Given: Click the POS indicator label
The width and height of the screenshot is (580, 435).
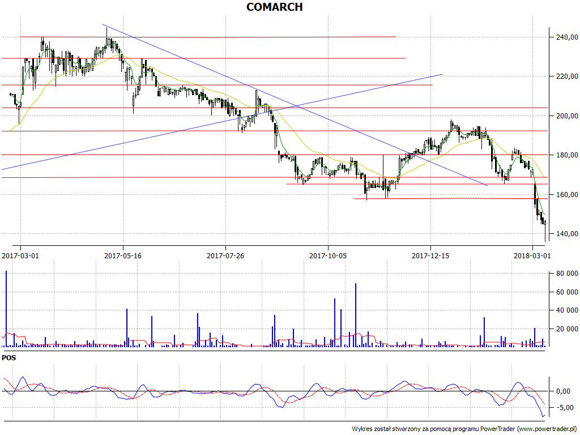Looking at the screenshot, I should (x=9, y=358).
